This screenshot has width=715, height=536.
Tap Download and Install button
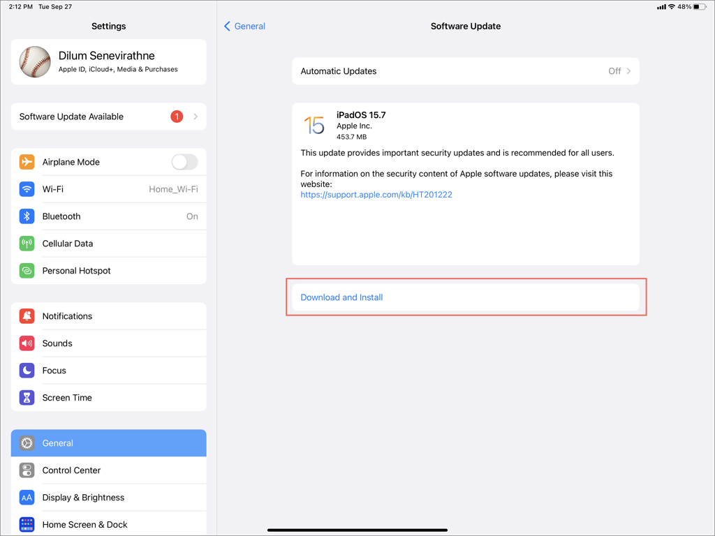point(341,297)
